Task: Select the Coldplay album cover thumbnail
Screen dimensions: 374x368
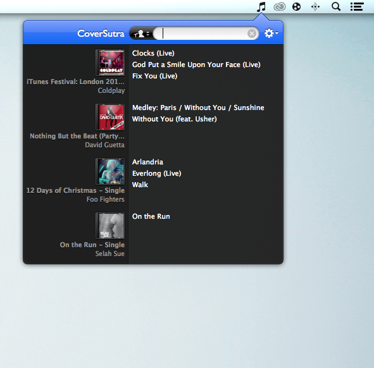Action: [110, 63]
